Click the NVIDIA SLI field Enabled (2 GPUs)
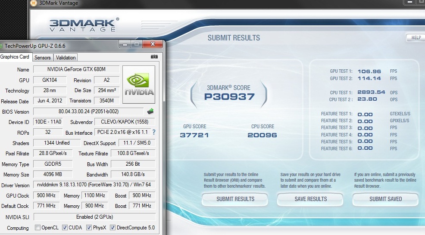This screenshot has width=425, height=235. coord(94,217)
